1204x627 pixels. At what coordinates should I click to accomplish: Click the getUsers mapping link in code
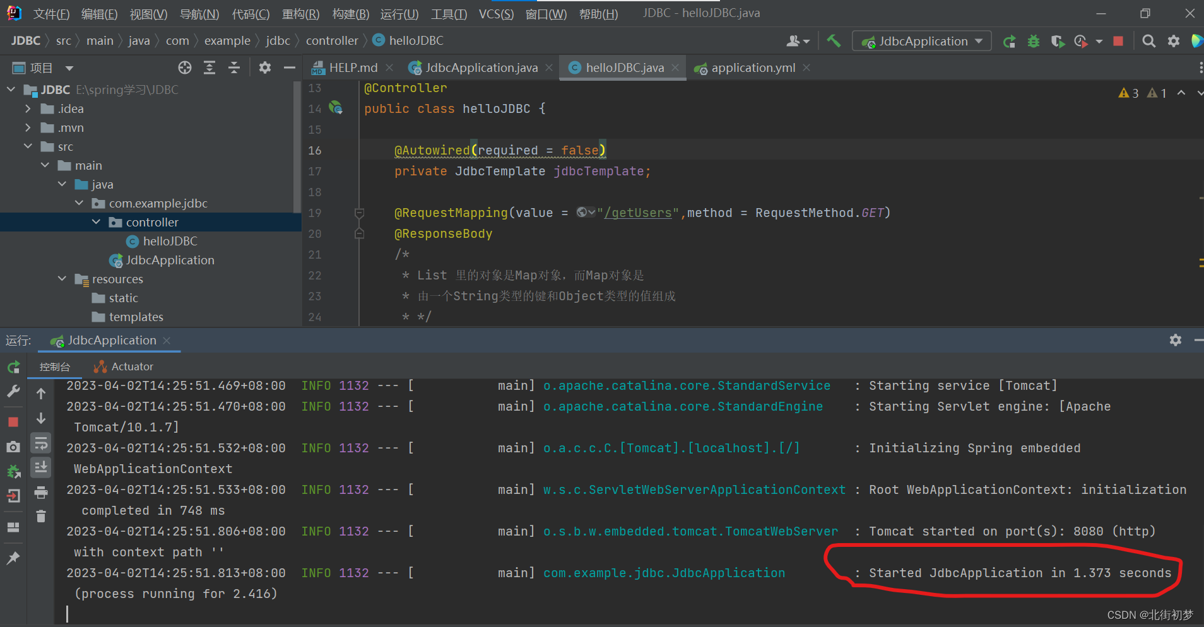(x=639, y=213)
